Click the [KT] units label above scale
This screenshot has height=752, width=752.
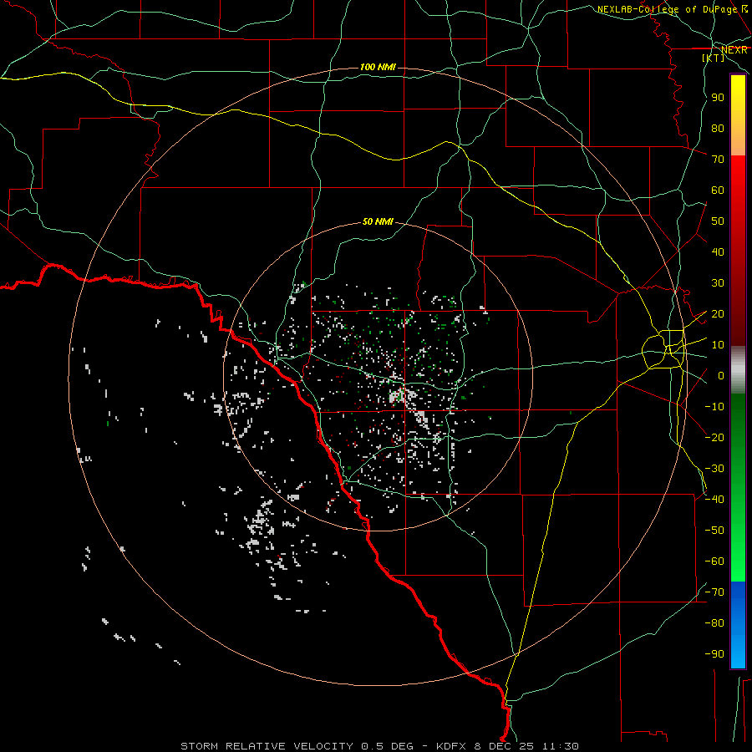[714, 58]
